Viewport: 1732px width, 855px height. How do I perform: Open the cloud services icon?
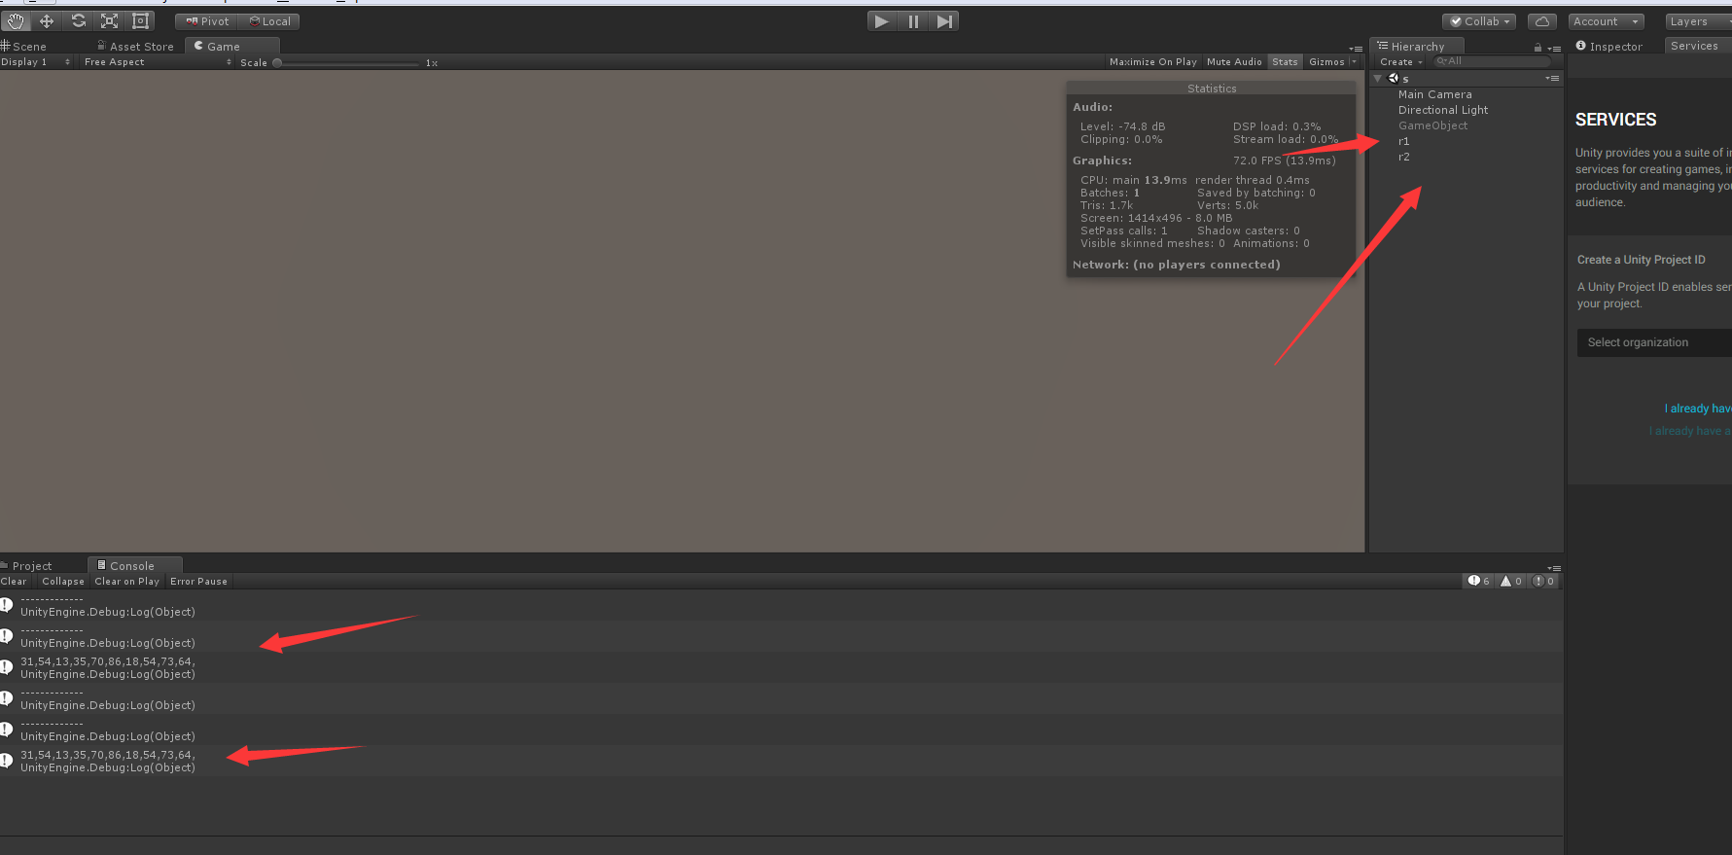[1542, 21]
